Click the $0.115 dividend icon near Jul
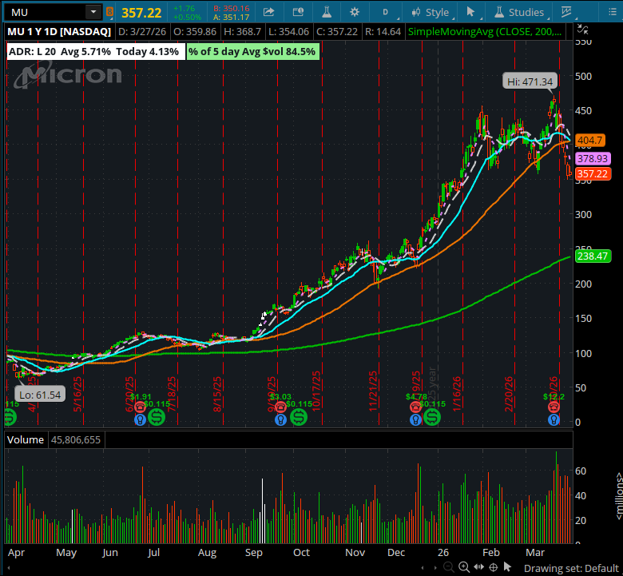This screenshot has height=576, width=623. 157,417
